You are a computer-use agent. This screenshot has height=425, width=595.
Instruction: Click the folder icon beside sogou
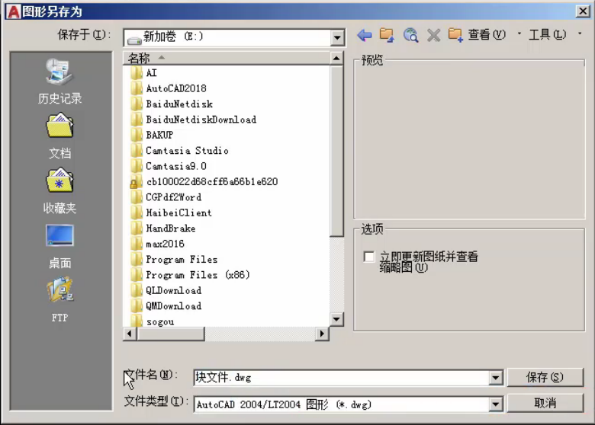[136, 321]
